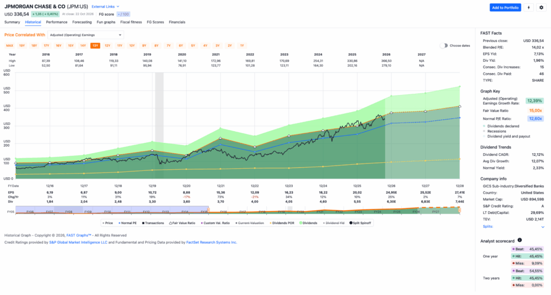
Task: Click the 15,00x Fair Value Ratio badge
Action: pyautogui.click(x=535, y=111)
